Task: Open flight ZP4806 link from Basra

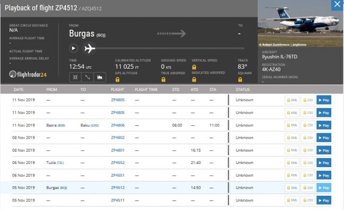Action: [x=117, y=125]
